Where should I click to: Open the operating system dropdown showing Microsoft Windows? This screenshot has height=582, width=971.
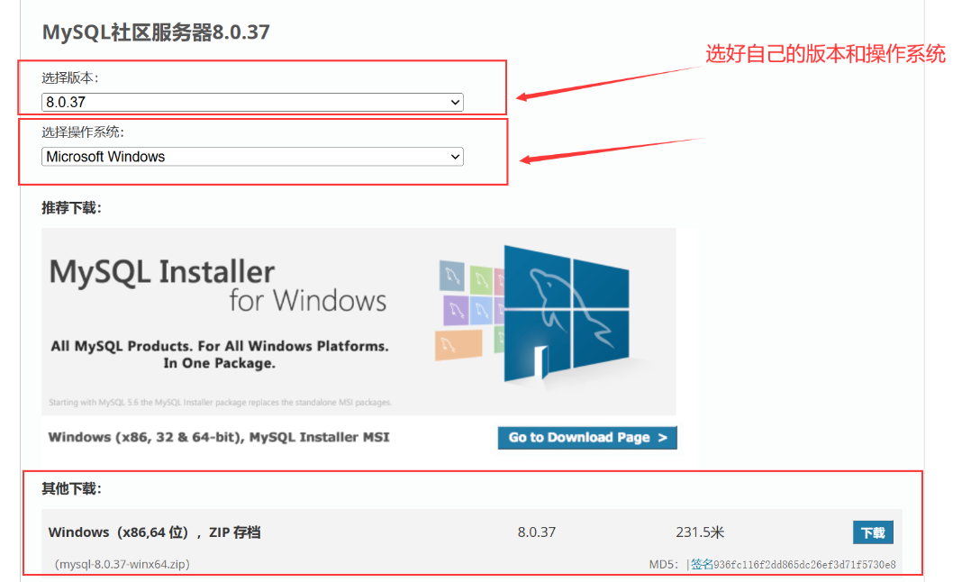tap(252, 157)
